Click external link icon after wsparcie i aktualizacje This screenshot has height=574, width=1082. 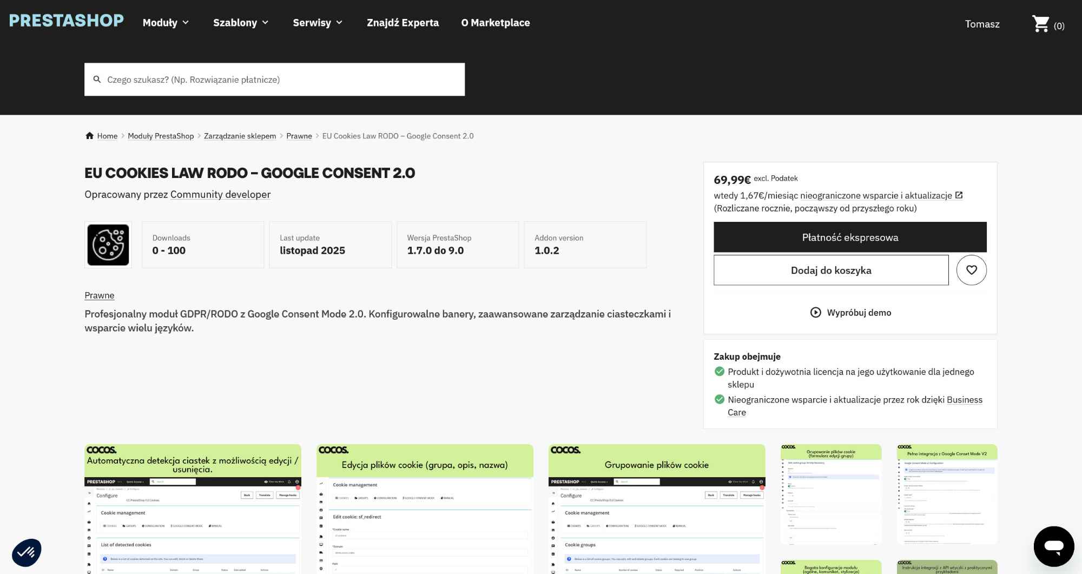coord(959,195)
